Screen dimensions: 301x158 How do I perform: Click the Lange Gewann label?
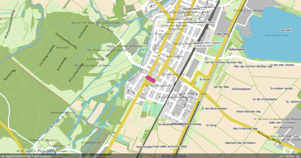pos(222,34)
